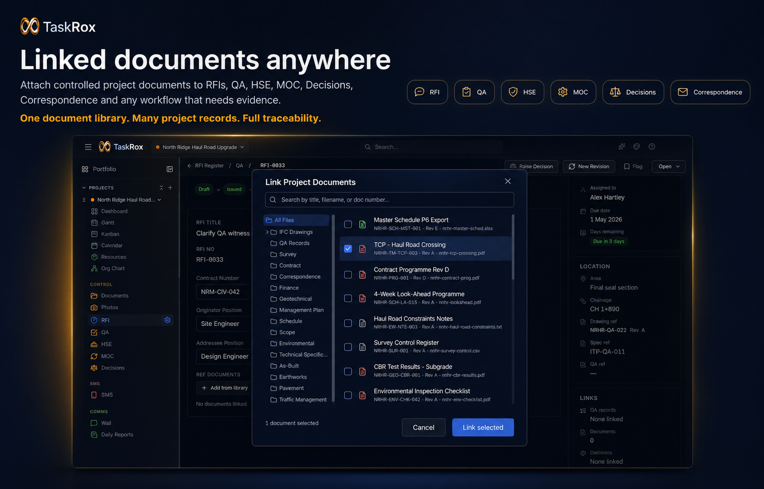Click Add from library
Viewport: 764px width, 489px height.
point(224,388)
